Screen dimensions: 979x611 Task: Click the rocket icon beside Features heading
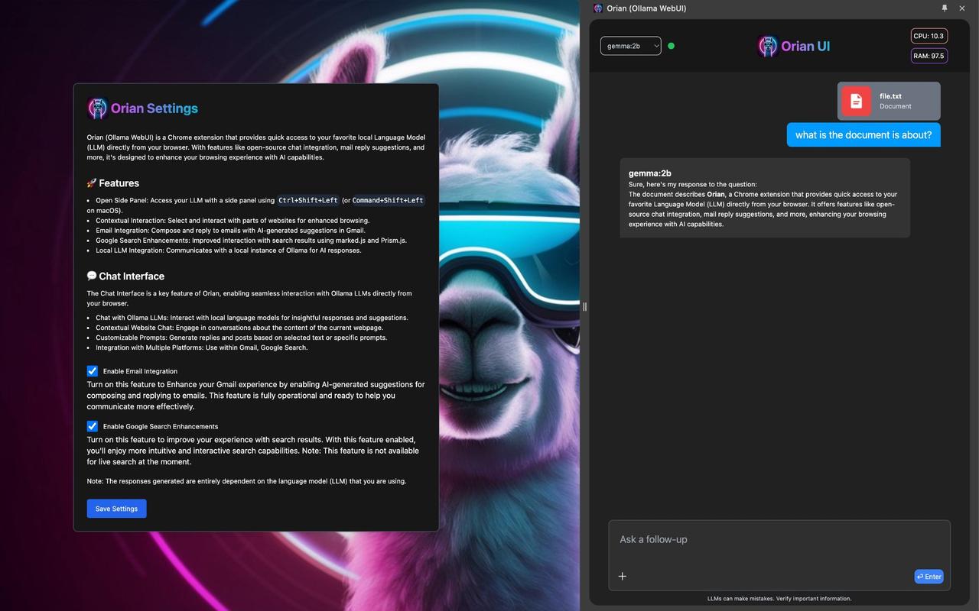tap(92, 183)
